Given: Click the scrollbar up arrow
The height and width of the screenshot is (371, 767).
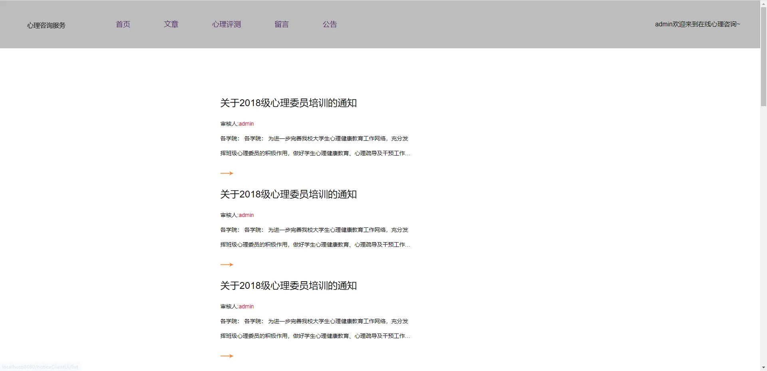Looking at the screenshot, I should (763, 3).
